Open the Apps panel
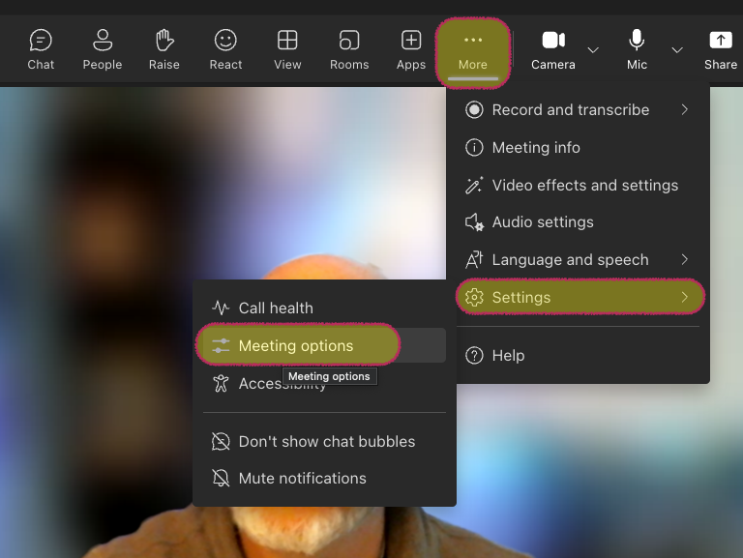This screenshot has width=743, height=558. pyautogui.click(x=411, y=49)
